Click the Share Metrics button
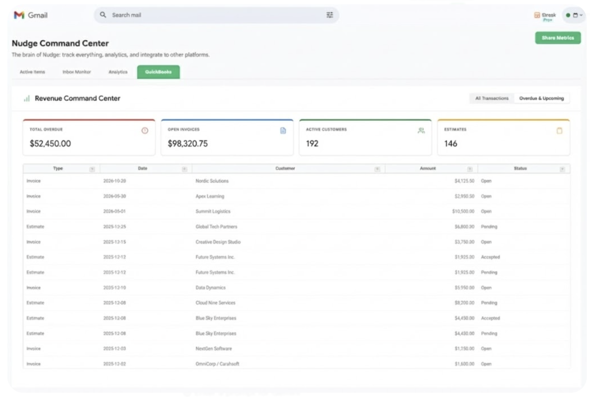Image resolution: width=590 pixels, height=397 pixels. [557, 38]
